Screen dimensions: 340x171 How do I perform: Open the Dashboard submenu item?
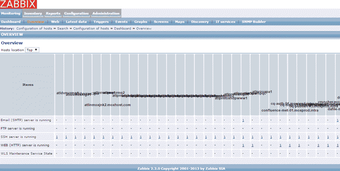(x=11, y=22)
